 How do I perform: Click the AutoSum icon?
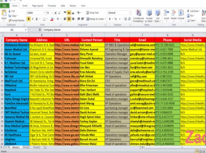click(188, 11)
